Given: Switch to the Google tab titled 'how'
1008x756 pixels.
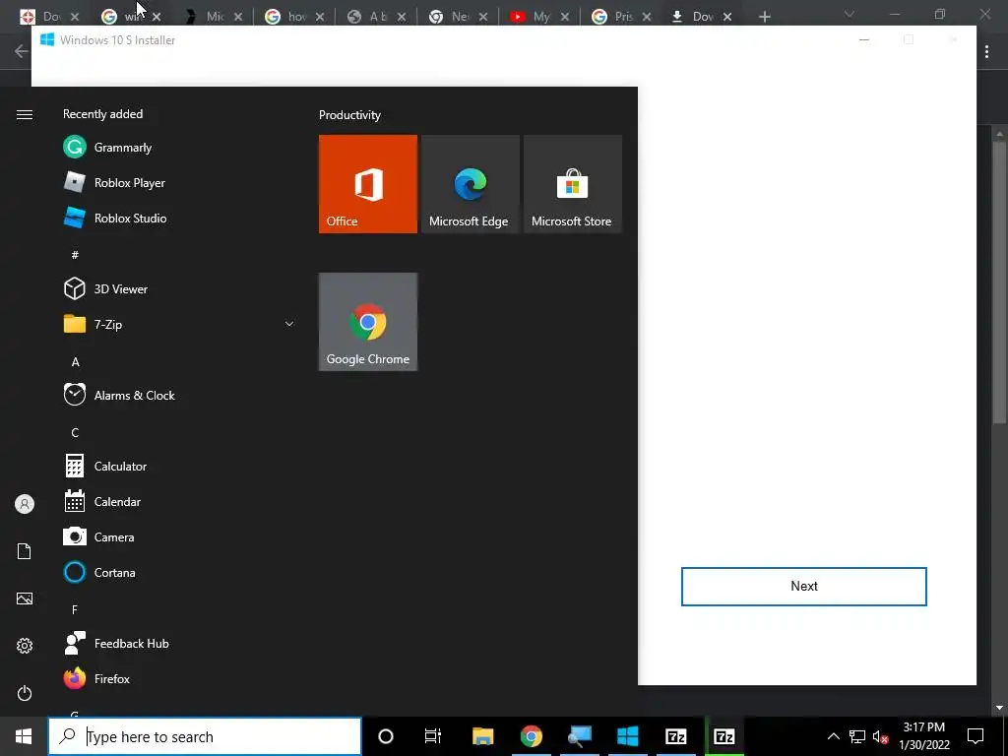Looking at the screenshot, I should coord(293,17).
